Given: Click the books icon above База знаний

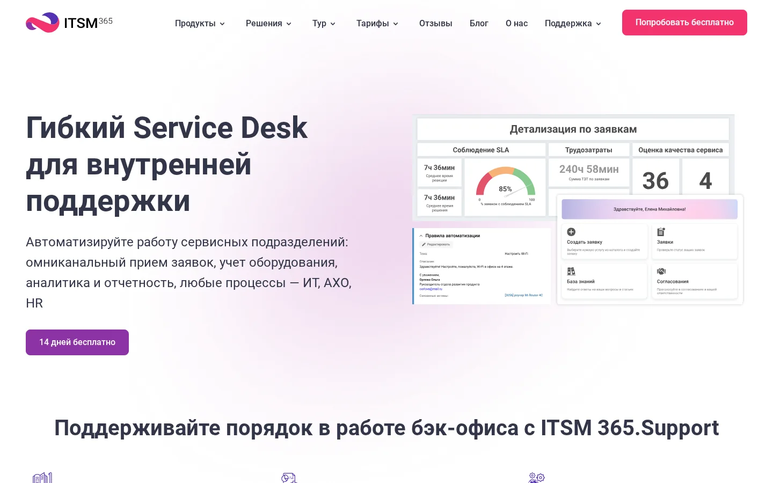Looking at the screenshot, I should coord(571,272).
